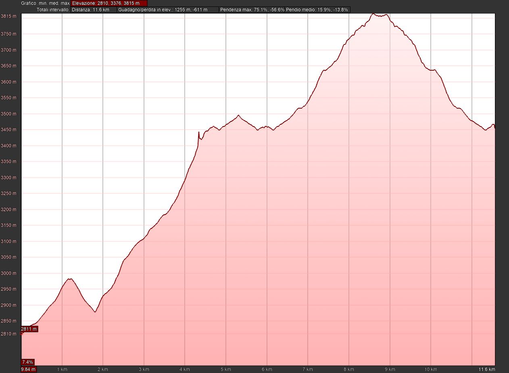Click the 3000 m elevation axis label

click(8, 273)
